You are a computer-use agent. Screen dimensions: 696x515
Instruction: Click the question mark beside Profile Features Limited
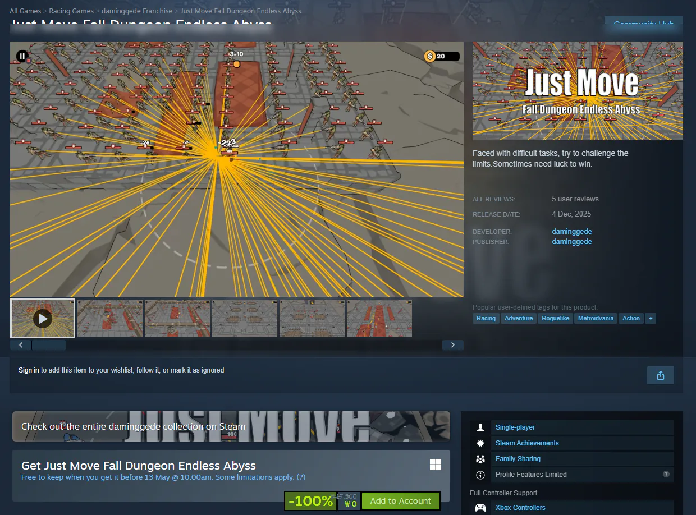[x=666, y=474]
